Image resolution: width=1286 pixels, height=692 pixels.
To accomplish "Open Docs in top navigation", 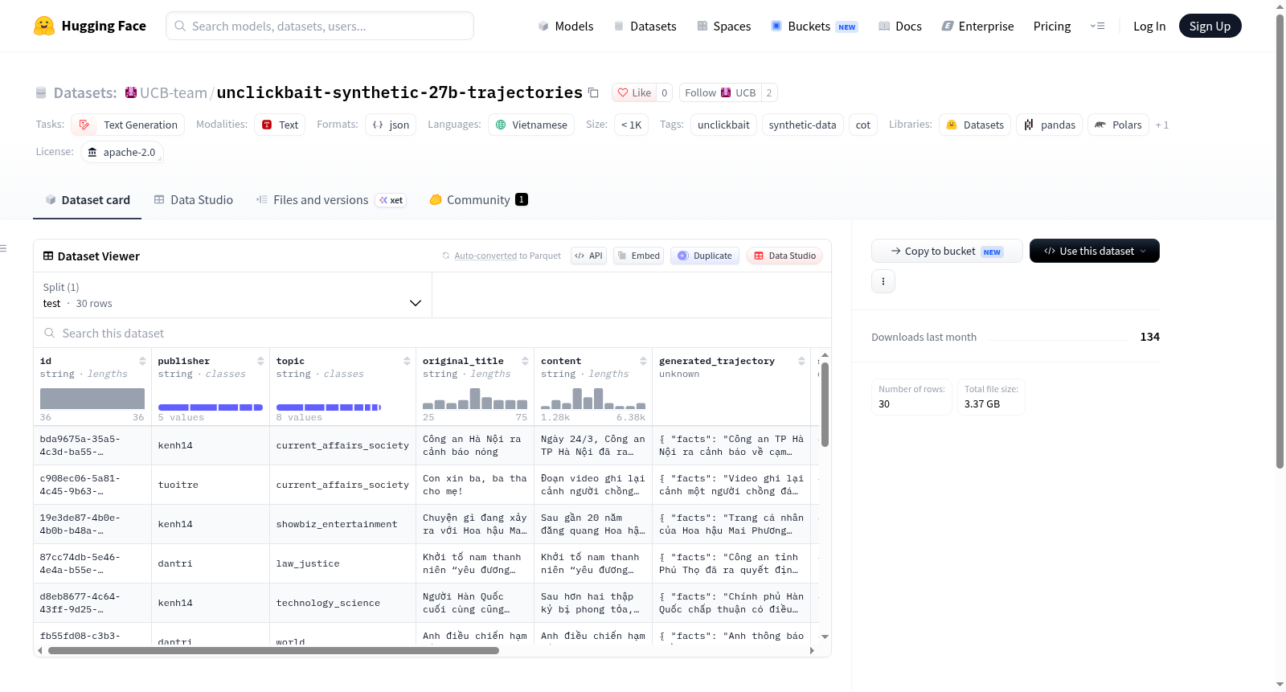I will [900, 26].
